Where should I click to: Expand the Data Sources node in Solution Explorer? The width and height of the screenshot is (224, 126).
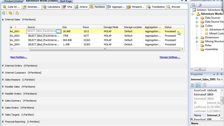pos(197,18)
